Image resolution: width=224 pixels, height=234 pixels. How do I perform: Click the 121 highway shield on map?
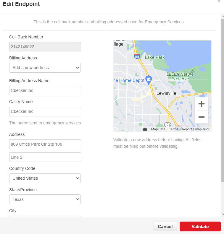pyautogui.click(x=167, y=124)
